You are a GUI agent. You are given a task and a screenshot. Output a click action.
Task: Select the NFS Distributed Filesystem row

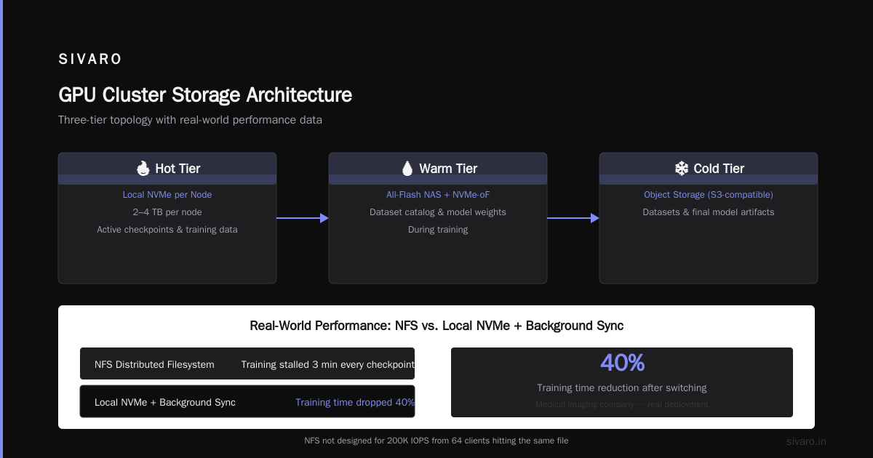click(247, 363)
